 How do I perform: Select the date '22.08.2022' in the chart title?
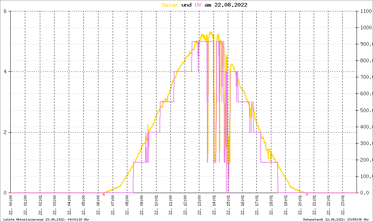pos(231,5)
